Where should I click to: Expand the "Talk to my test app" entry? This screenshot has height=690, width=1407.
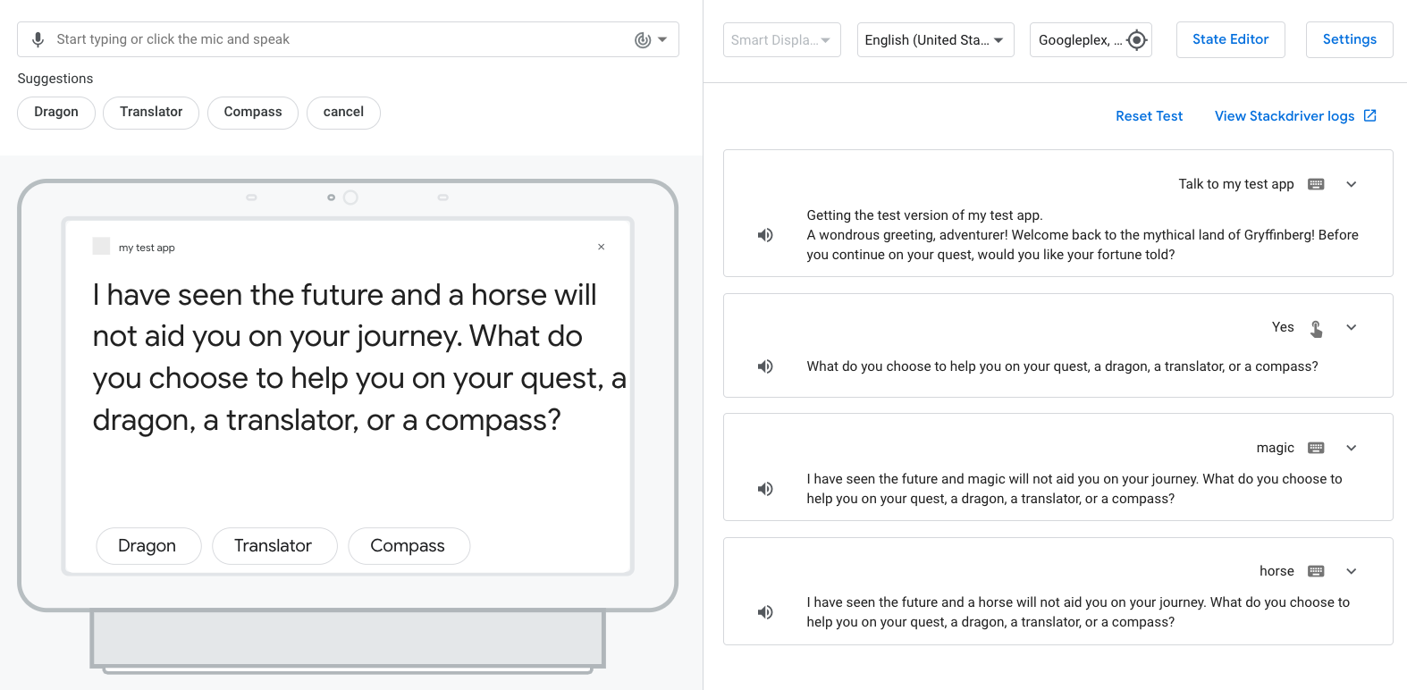click(1352, 184)
